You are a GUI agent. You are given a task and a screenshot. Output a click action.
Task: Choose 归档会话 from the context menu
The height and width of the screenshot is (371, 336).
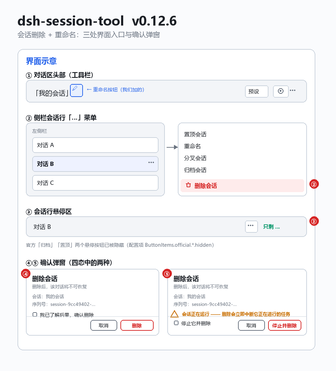click(195, 170)
